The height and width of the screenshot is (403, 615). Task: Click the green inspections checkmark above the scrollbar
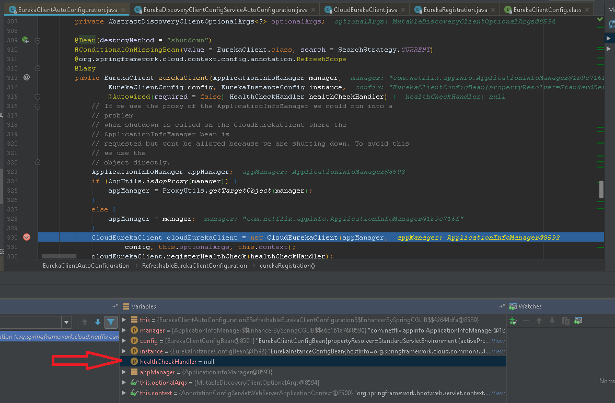(600, 19)
